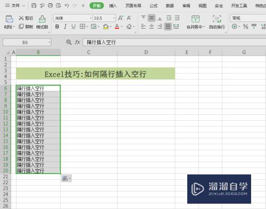This screenshot has height=209, width=266.
Task: Align text to the right
Action: click(160, 27)
